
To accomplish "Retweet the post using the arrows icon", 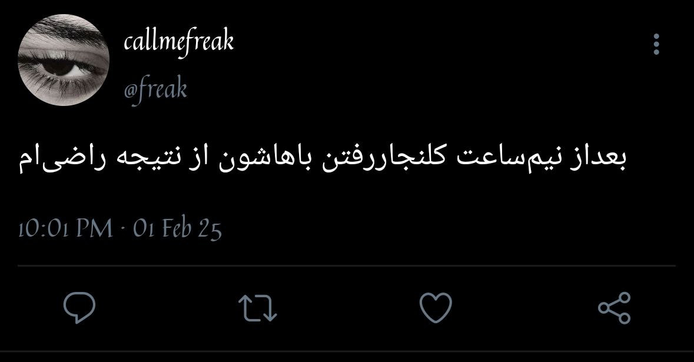I will tap(258, 308).
